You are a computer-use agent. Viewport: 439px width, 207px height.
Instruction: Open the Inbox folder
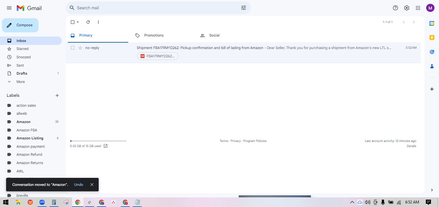pos(31,41)
